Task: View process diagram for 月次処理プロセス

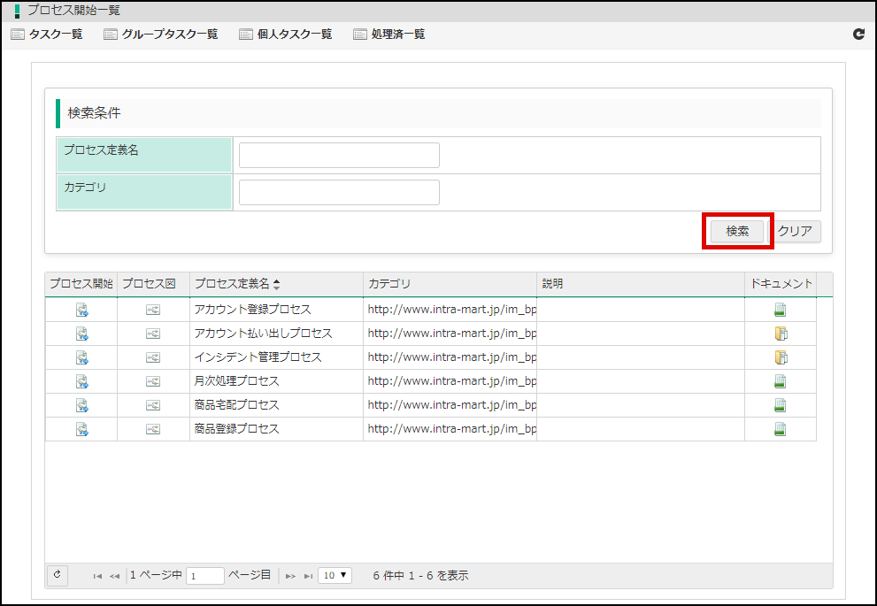Action: [x=153, y=381]
